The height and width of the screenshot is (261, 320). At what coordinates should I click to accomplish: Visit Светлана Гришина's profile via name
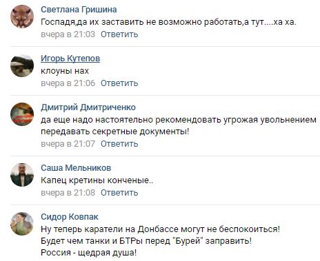(79, 10)
